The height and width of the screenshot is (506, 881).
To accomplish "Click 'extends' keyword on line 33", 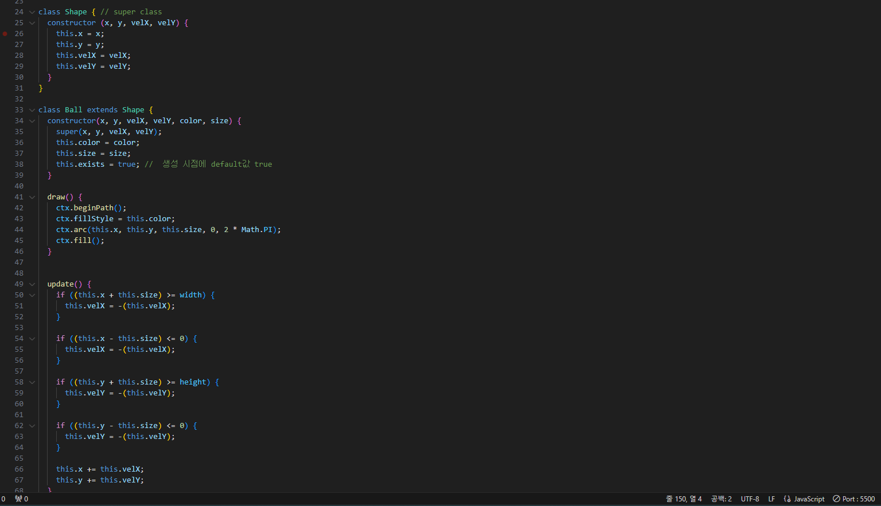I will coord(102,110).
